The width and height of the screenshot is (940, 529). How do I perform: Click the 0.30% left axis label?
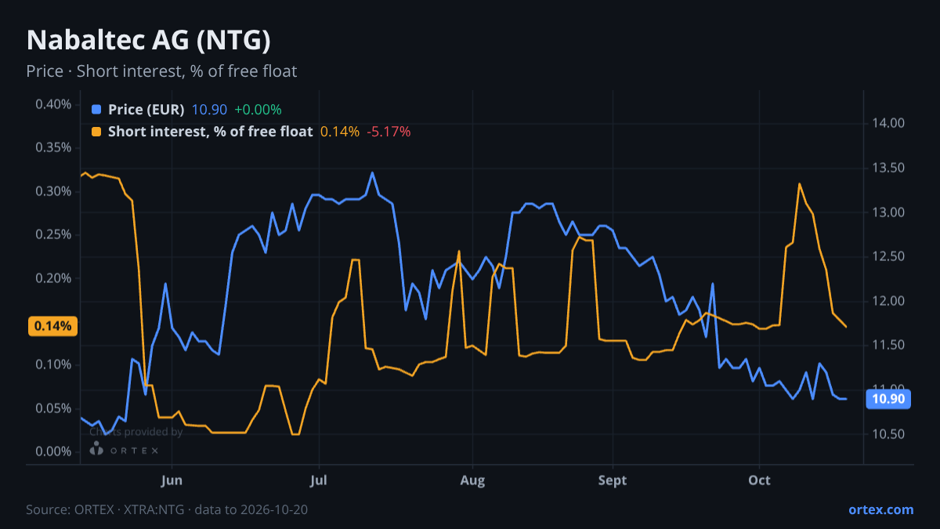[54, 191]
